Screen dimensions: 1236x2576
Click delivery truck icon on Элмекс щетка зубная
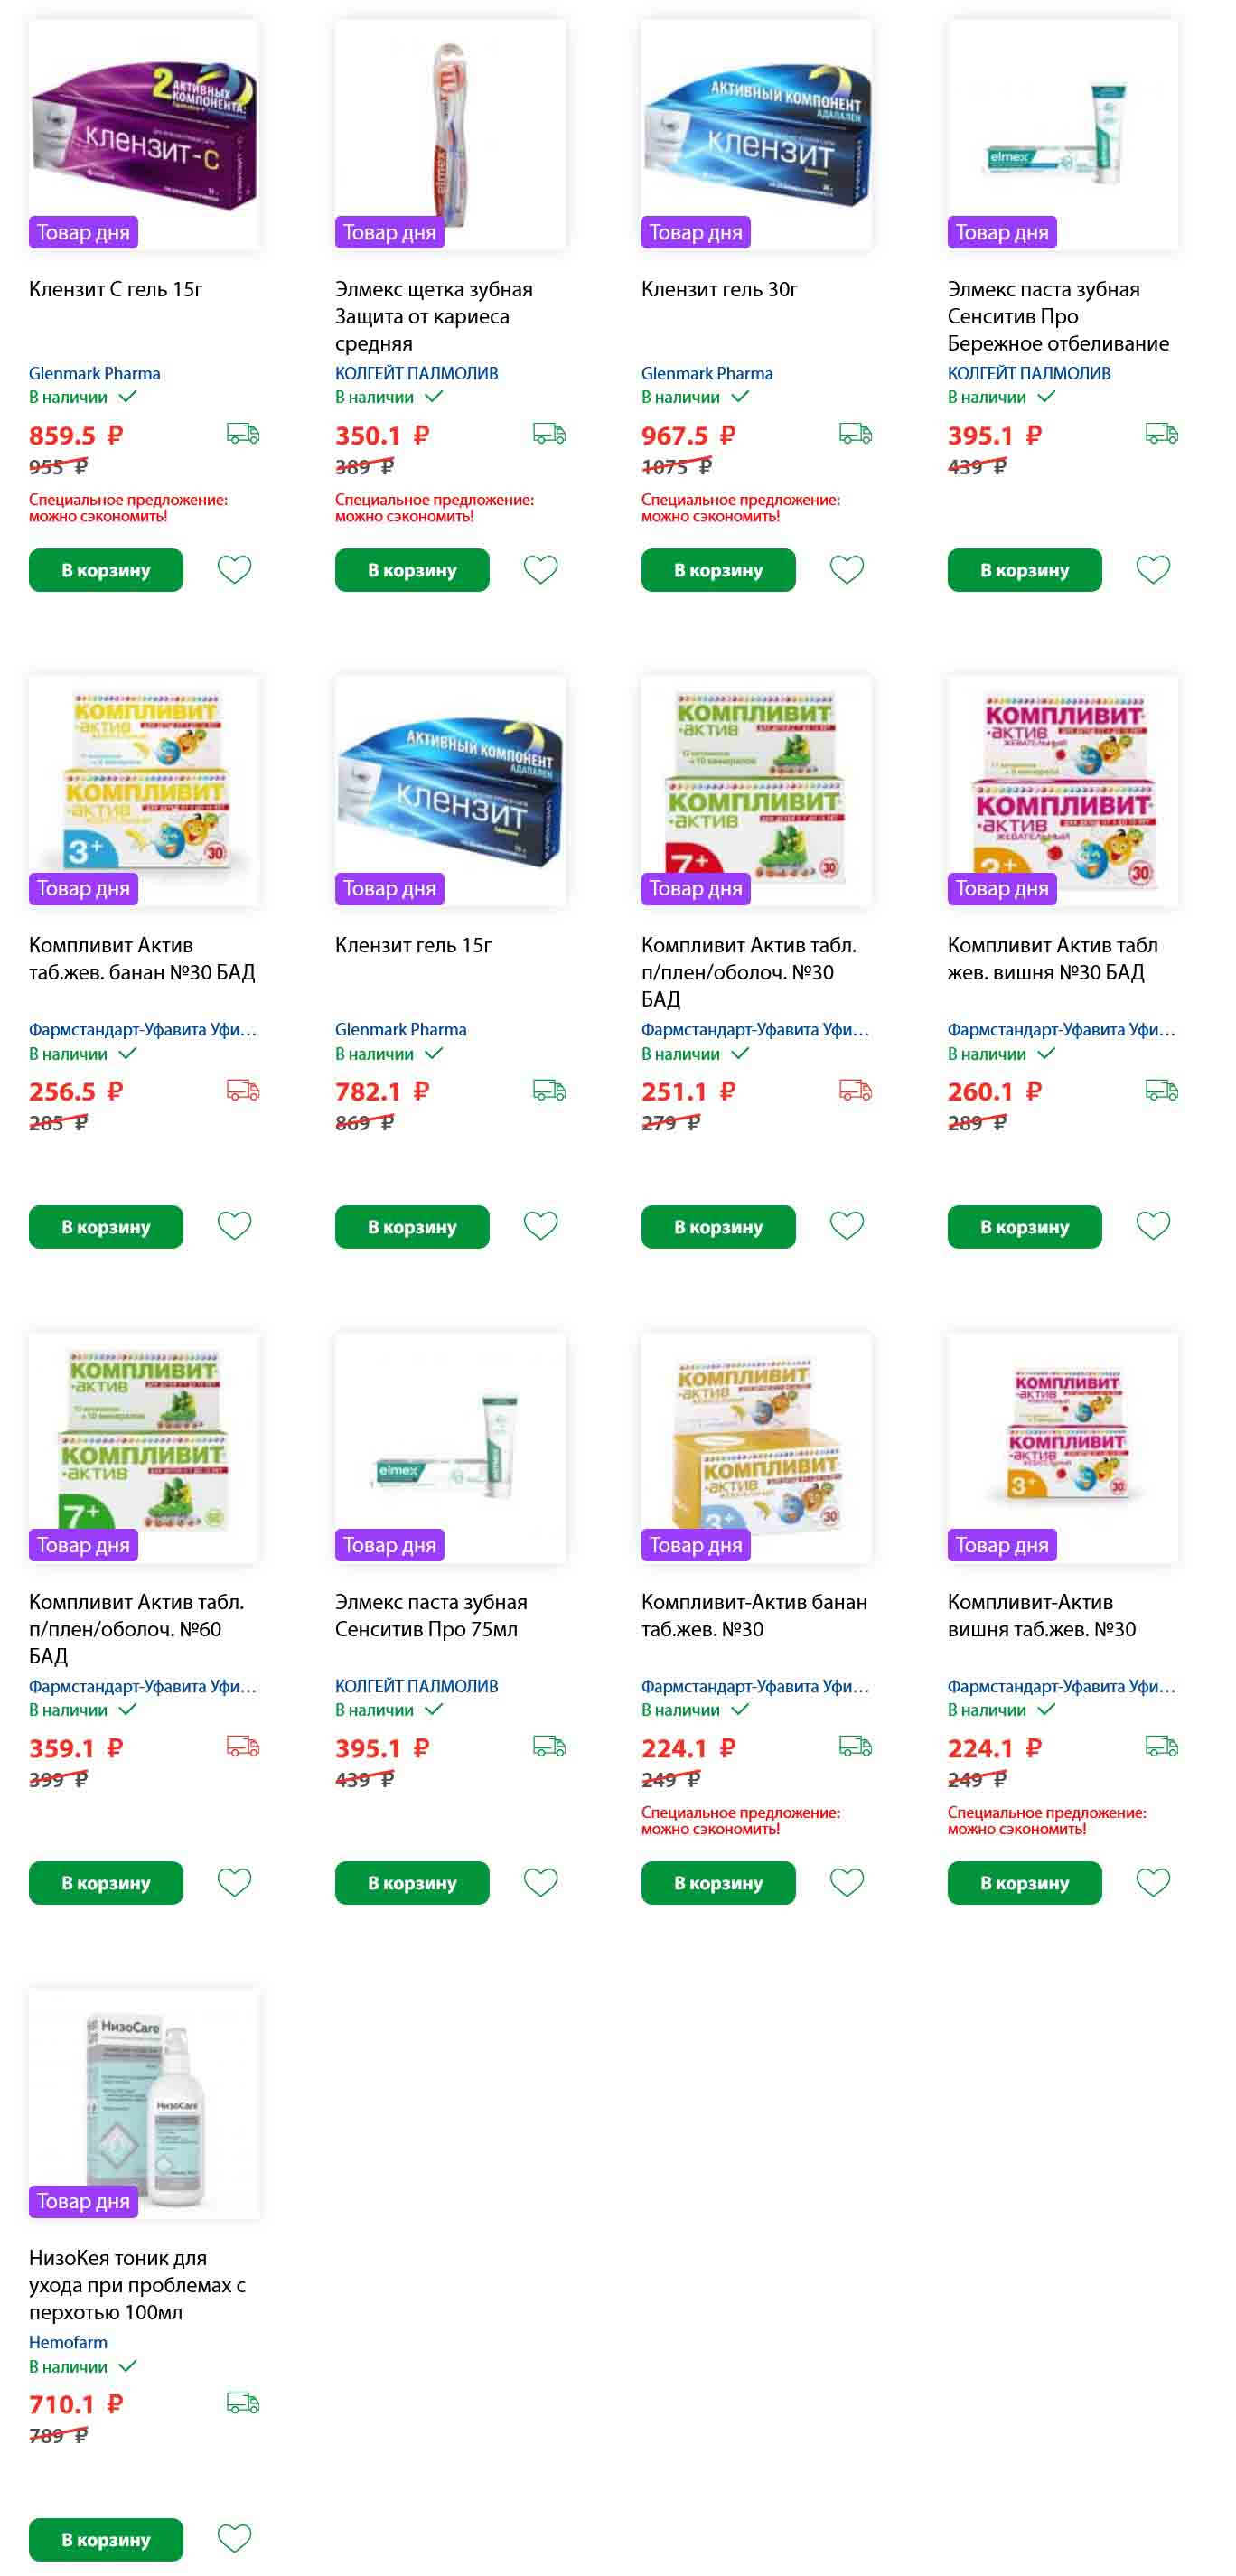(549, 434)
